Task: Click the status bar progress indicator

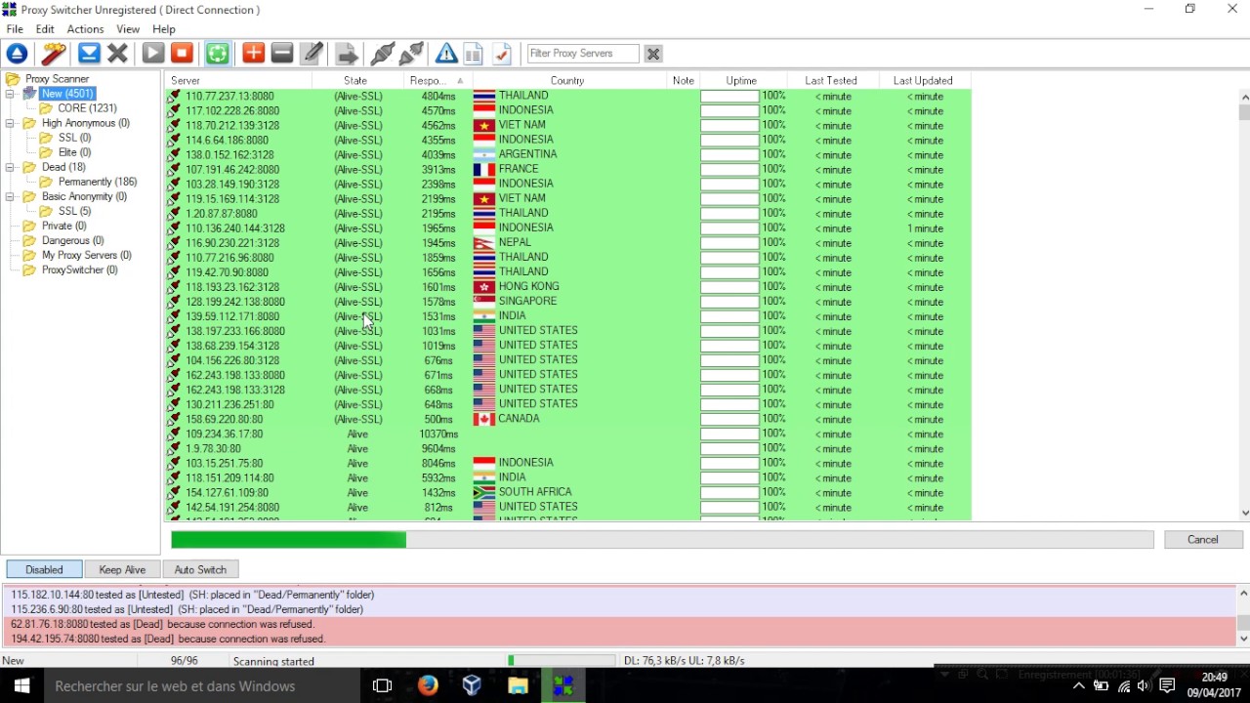Action: [562, 661]
